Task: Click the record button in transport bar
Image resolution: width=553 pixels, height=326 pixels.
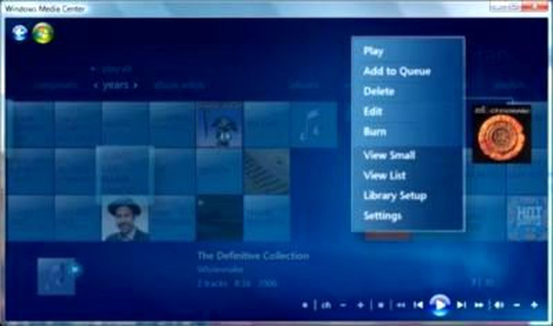Action: [x=305, y=305]
